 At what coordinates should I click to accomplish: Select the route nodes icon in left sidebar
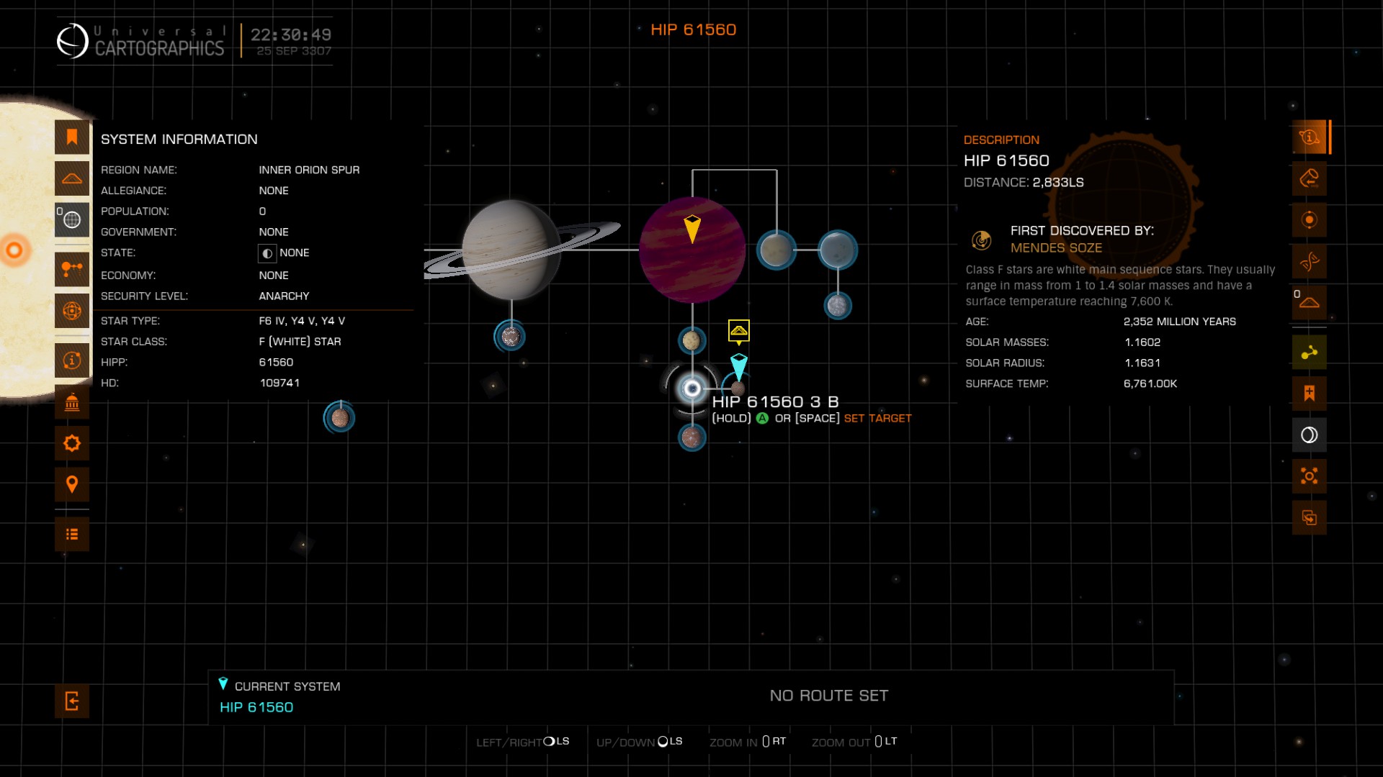tap(72, 270)
